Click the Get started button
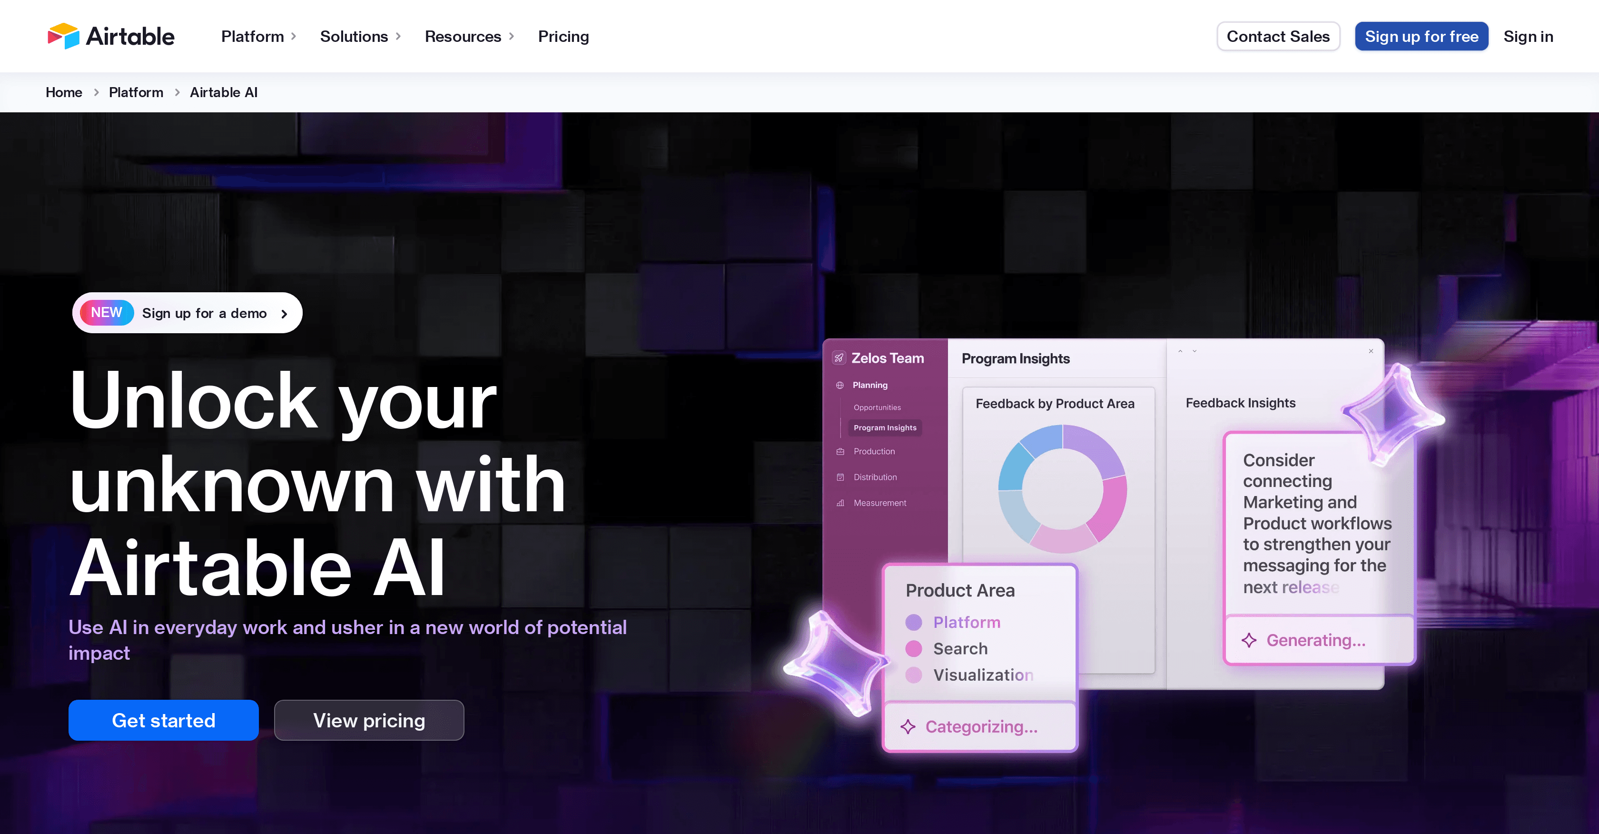 click(163, 720)
